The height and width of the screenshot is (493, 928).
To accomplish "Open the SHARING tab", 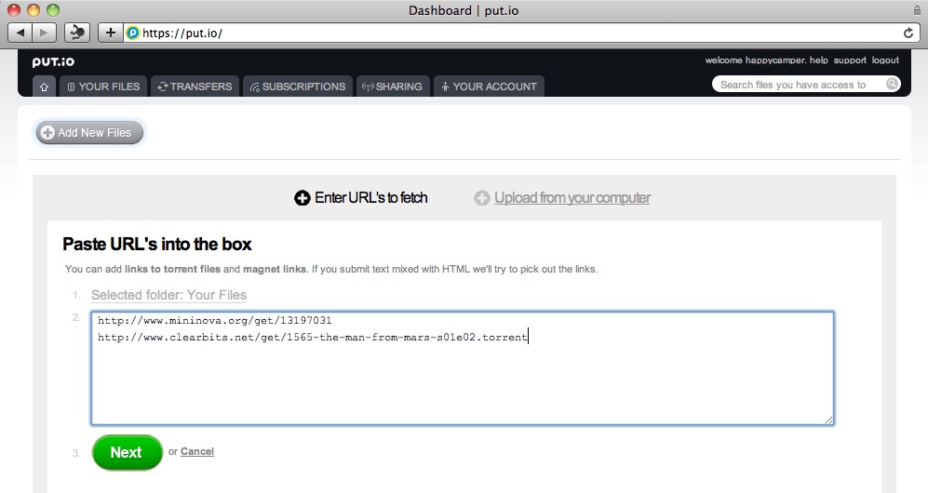I will (393, 87).
